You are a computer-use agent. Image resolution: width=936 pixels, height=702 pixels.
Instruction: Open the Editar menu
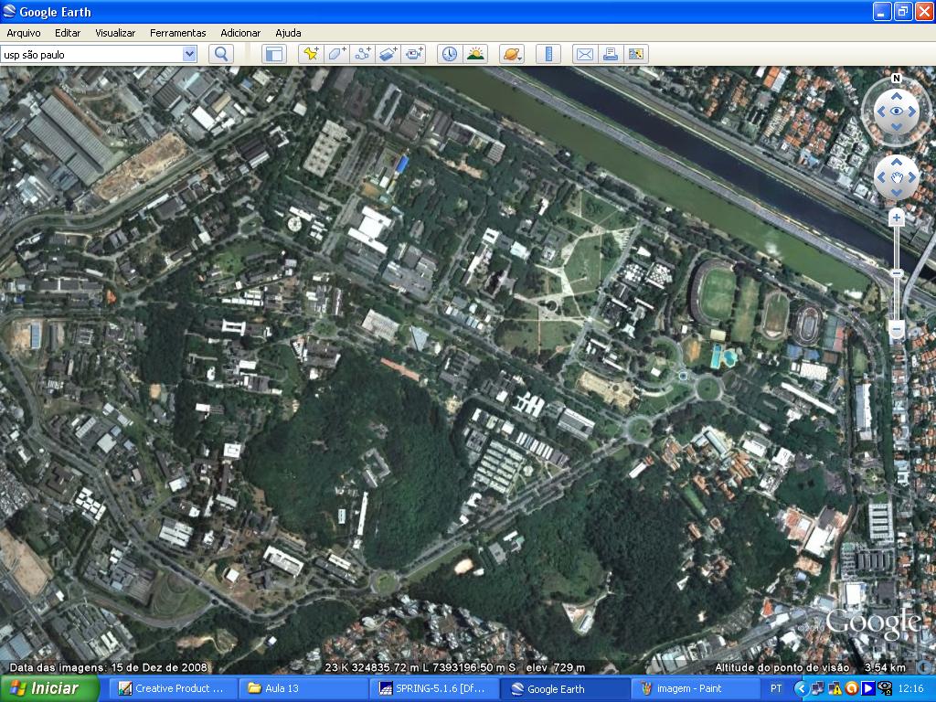tap(68, 33)
